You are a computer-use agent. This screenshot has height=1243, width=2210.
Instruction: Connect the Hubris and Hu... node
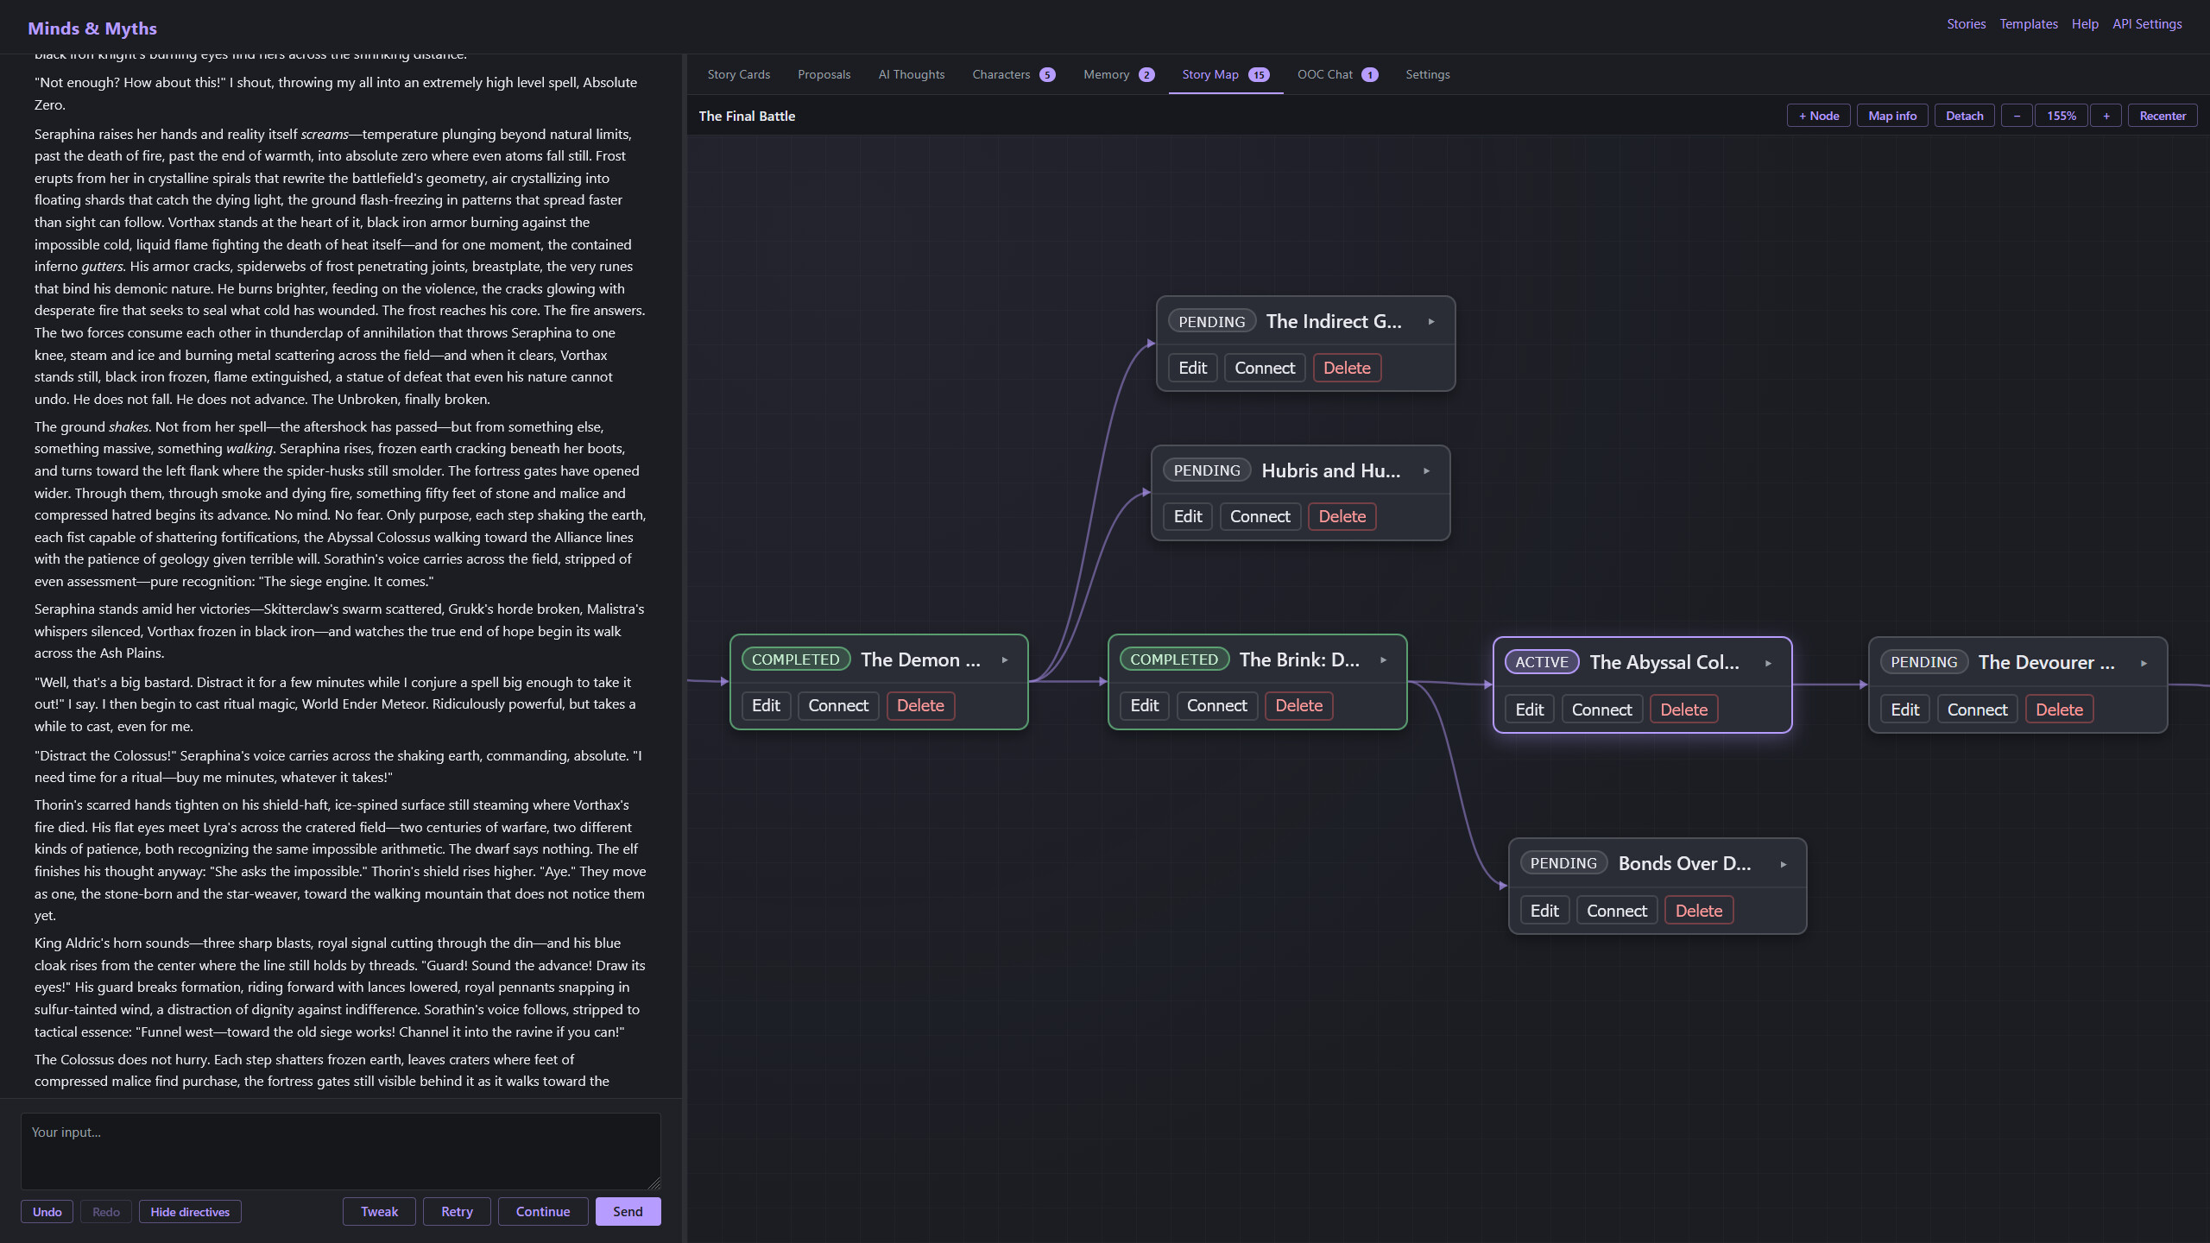coord(1260,517)
